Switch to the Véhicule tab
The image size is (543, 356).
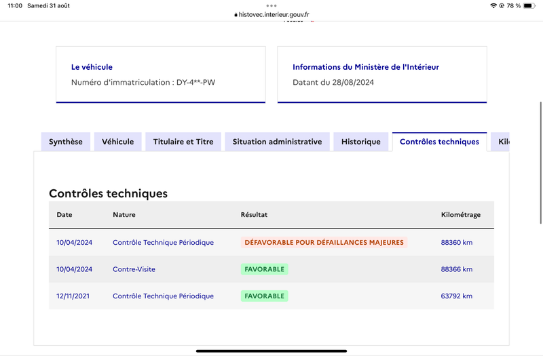click(x=117, y=142)
